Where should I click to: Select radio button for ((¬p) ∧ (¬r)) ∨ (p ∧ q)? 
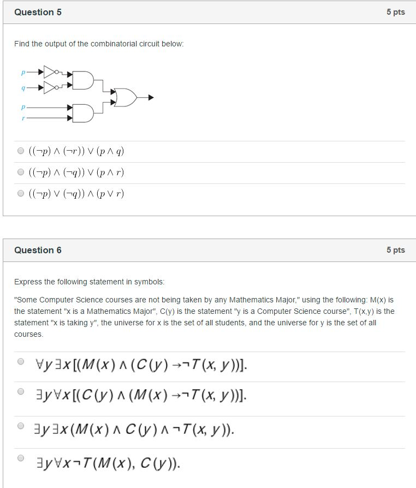20,151
